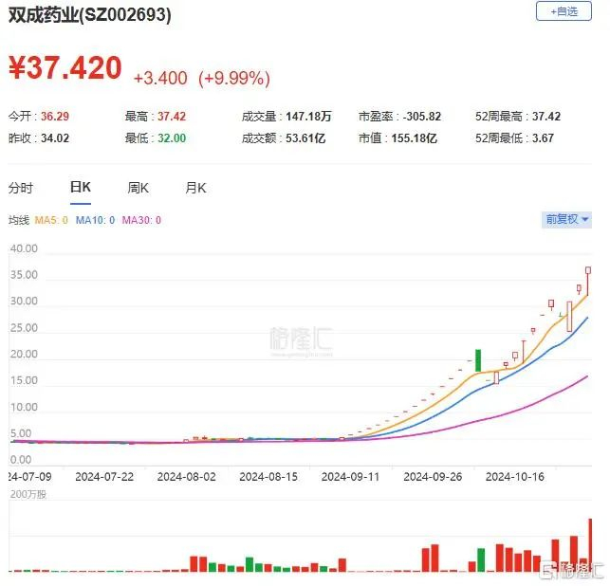
Task: Click stock title 双成药业(SZ002693)
Action: (90, 15)
